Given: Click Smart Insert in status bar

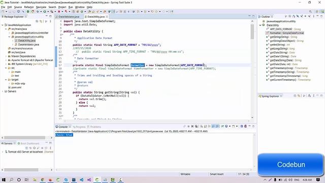Looking at the screenshot, I should point(216,174).
